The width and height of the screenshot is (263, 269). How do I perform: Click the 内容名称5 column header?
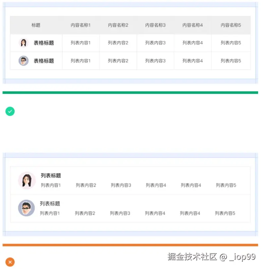click(231, 25)
